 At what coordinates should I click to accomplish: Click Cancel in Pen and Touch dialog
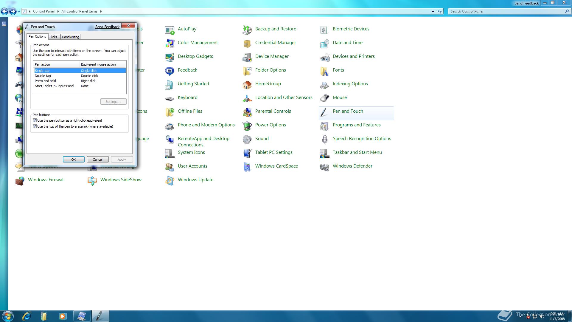97,160
